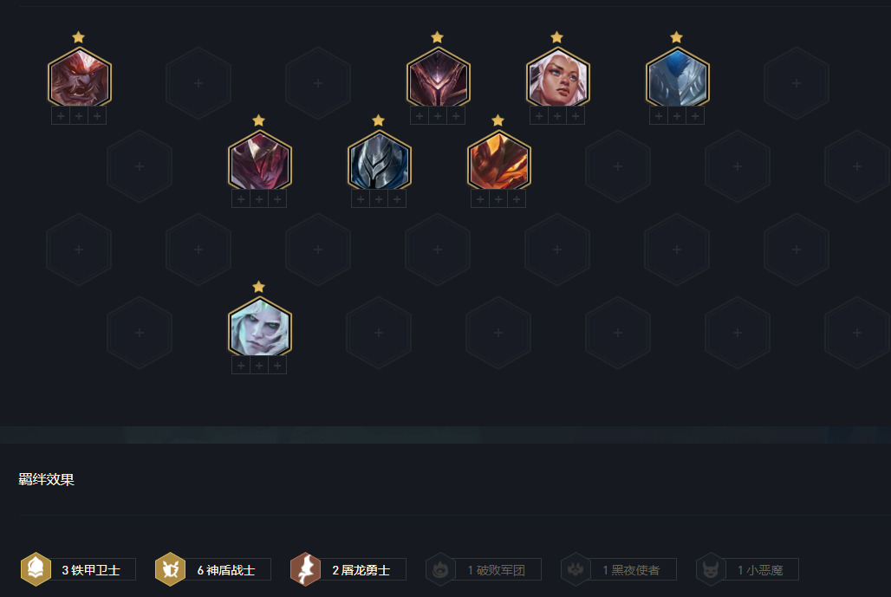891x597 pixels.
Task: Click the 神盾战士 gold trait icon
Action: click(171, 569)
